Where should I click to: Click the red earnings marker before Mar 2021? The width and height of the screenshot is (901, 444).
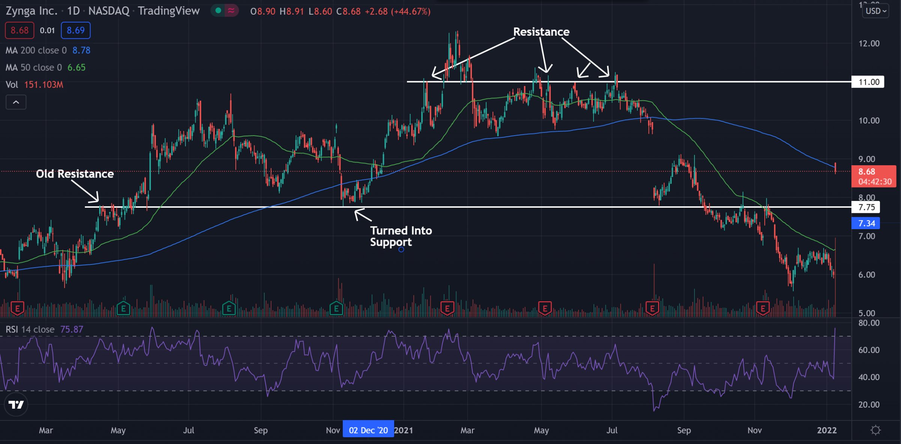[x=447, y=309]
